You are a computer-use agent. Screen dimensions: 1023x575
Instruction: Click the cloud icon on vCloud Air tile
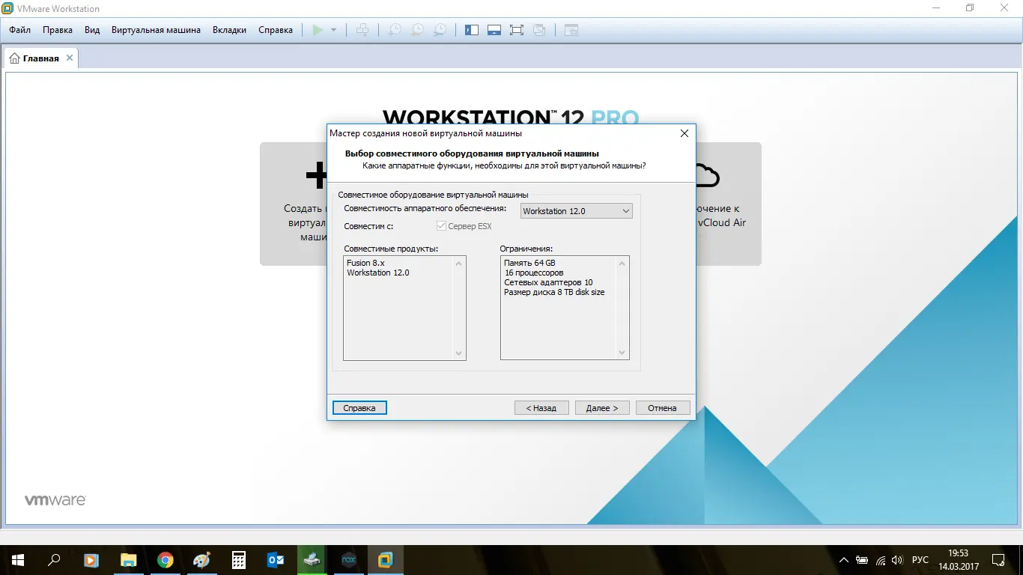pyautogui.click(x=707, y=175)
